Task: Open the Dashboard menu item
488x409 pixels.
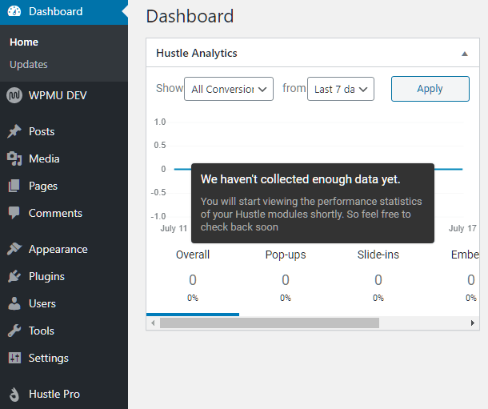Action: (64, 11)
